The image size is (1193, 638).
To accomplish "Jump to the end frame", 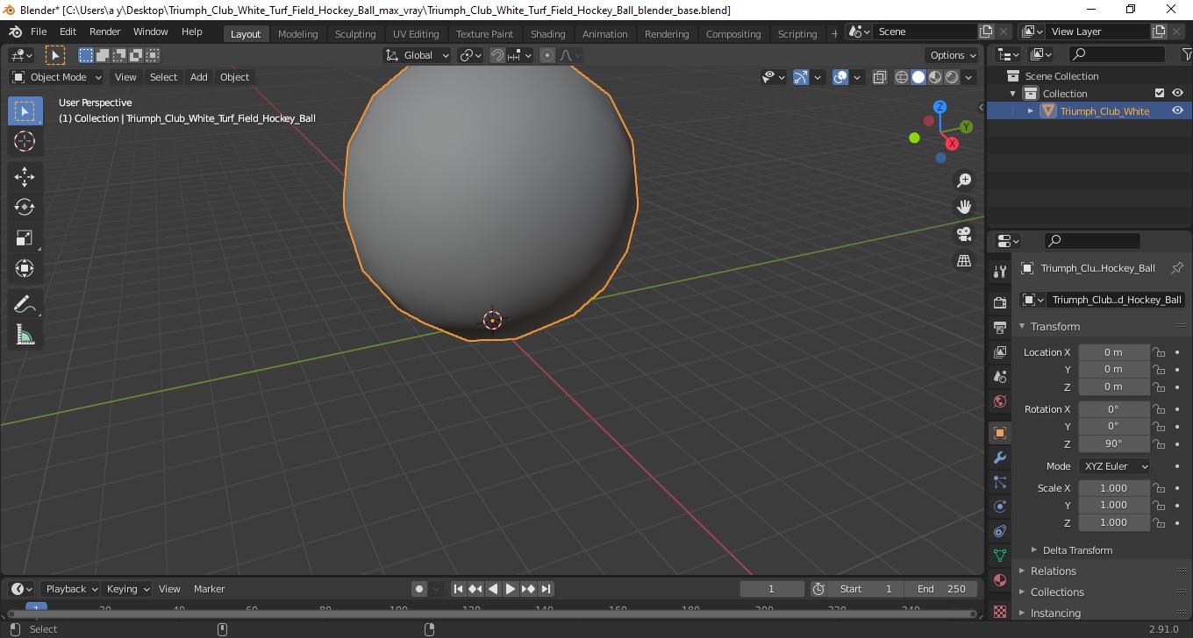I will [x=546, y=589].
